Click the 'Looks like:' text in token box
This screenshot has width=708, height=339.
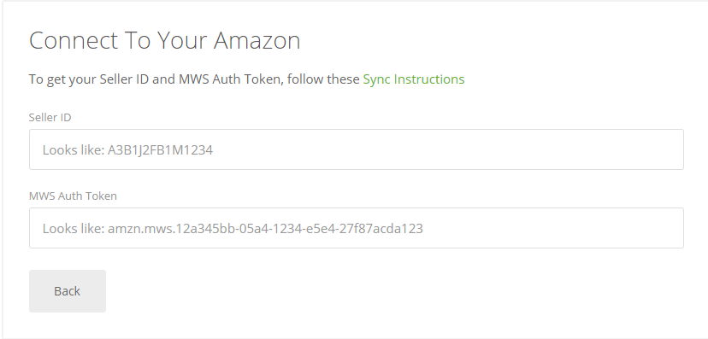(x=74, y=229)
